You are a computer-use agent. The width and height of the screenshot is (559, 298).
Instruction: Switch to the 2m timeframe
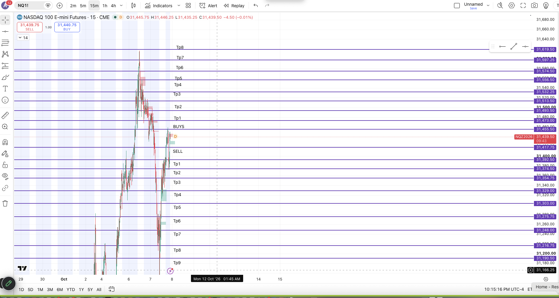click(73, 5)
